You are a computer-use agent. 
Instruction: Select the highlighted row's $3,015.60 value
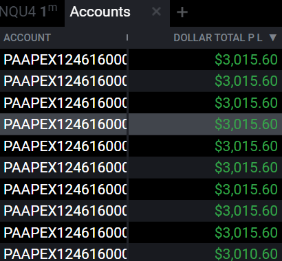246,124
